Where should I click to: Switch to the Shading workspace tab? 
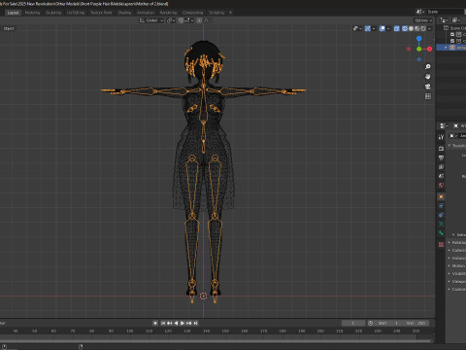[x=124, y=13]
